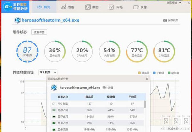Click the memory icon in 内存占用 row

click(54, 110)
